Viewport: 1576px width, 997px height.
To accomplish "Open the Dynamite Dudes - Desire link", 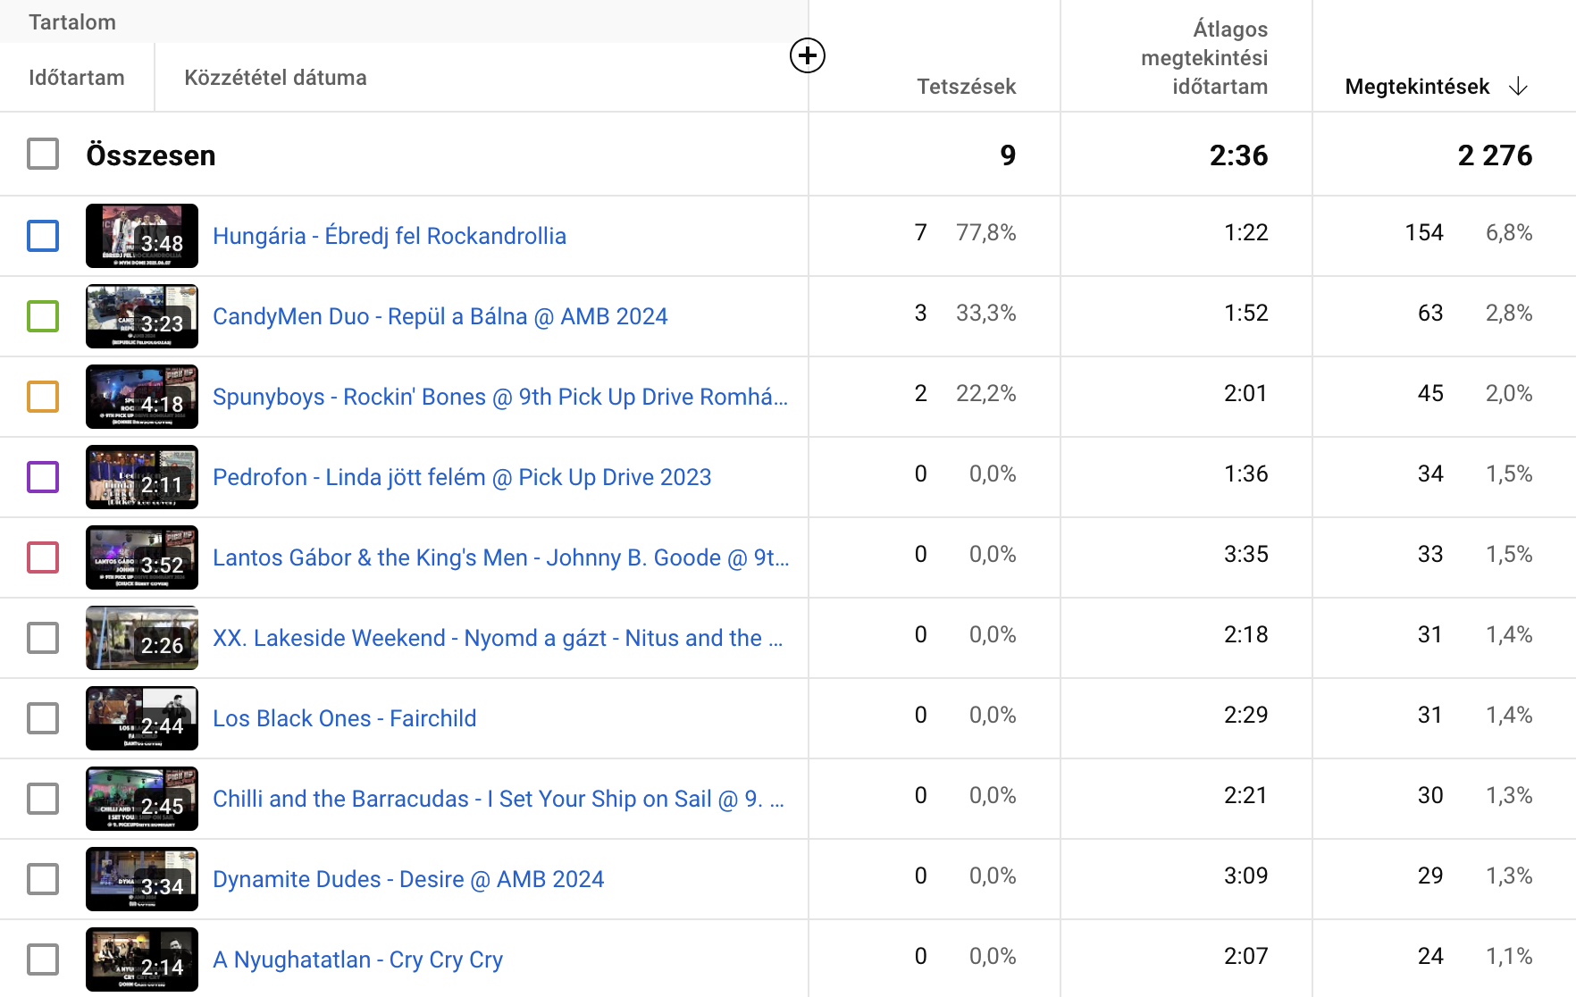I will 408,879.
